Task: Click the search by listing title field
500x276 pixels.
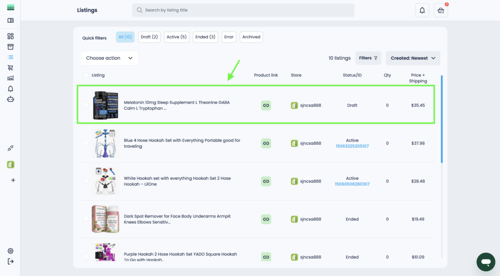Action: coord(243,10)
